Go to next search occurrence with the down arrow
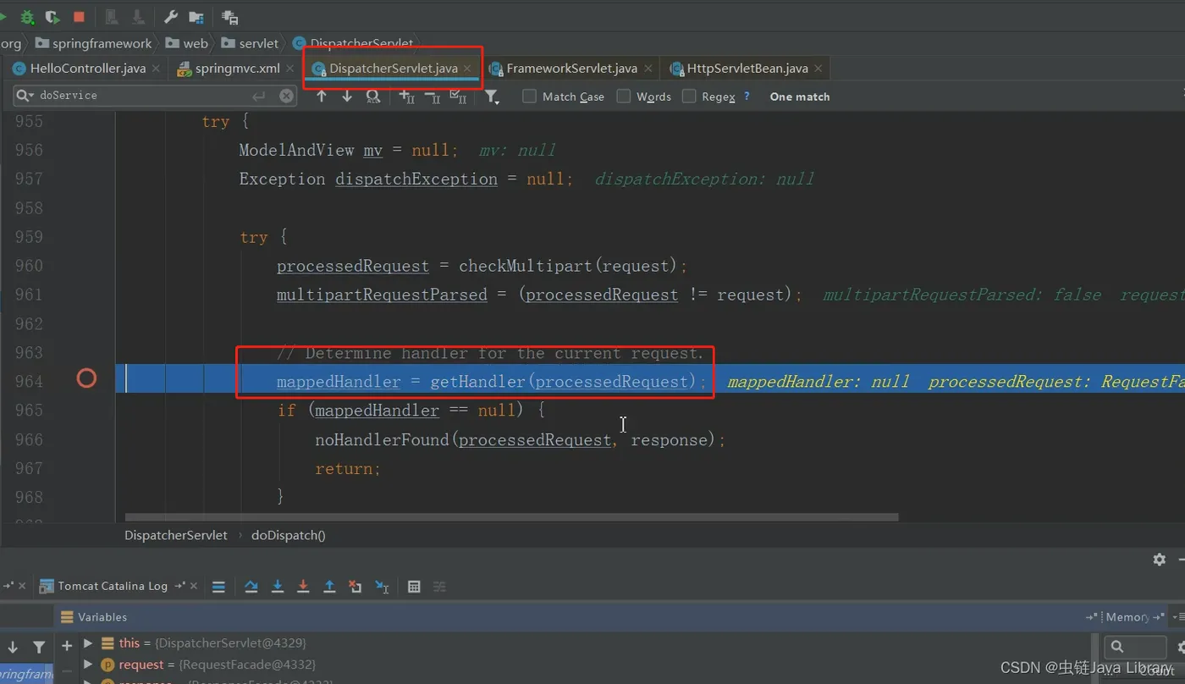The height and width of the screenshot is (684, 1185). (347, 97)
